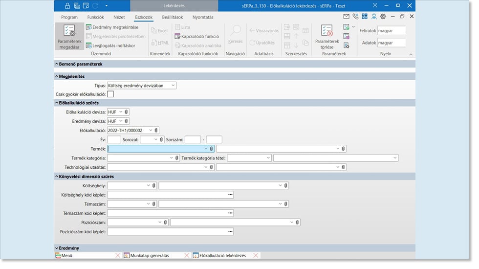Open the Típus dropdown
479x269 pixels.
pos(142,85)
